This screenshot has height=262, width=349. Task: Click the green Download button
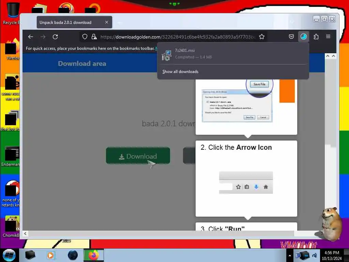[x=138, y=156]
